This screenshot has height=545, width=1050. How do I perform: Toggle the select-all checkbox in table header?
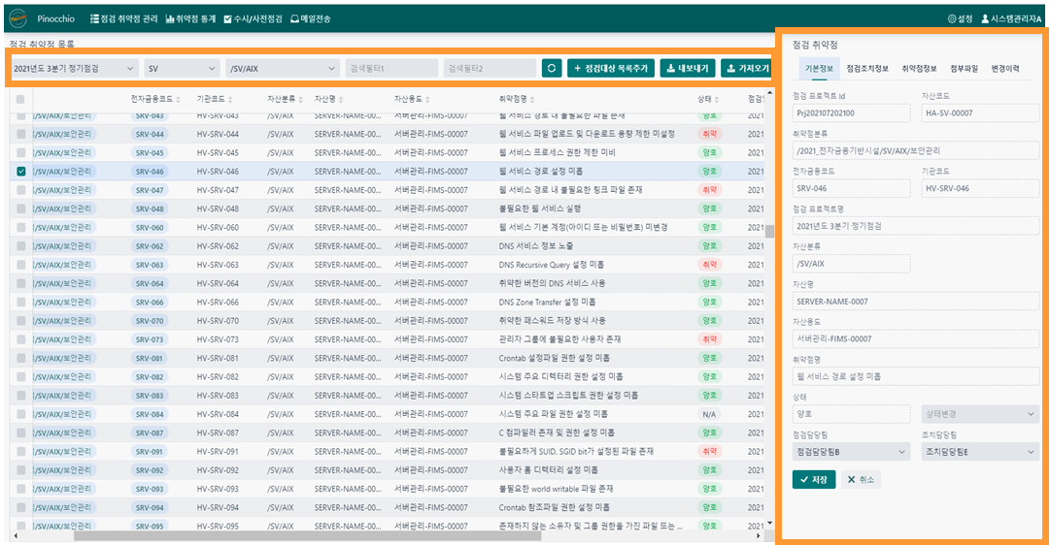21,99
